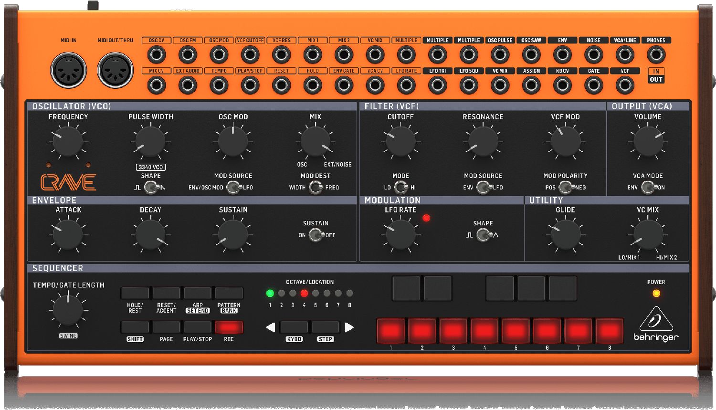Click the VCA/LINE output jack
Screen dimensions: 716x410
[x=625, y=55]
